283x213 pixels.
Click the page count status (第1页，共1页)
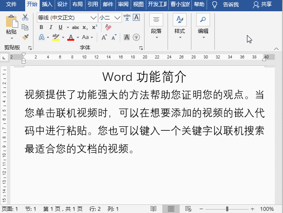(63, 209)
